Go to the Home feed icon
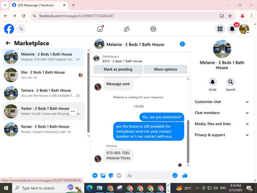 100,29
